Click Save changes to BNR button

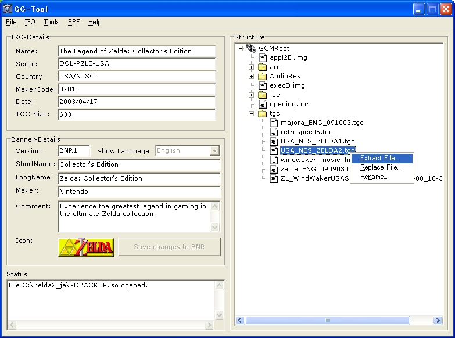(x=169, y=247)
